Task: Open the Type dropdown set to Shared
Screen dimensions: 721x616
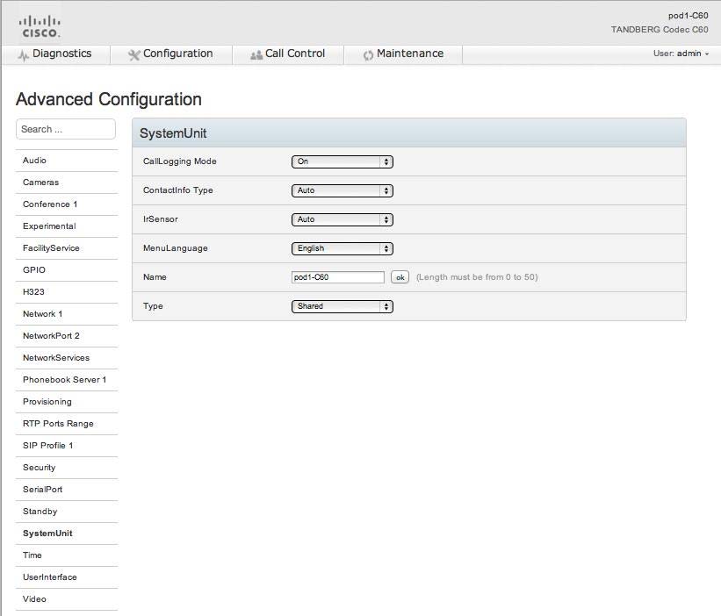Action: coord(342,306)
